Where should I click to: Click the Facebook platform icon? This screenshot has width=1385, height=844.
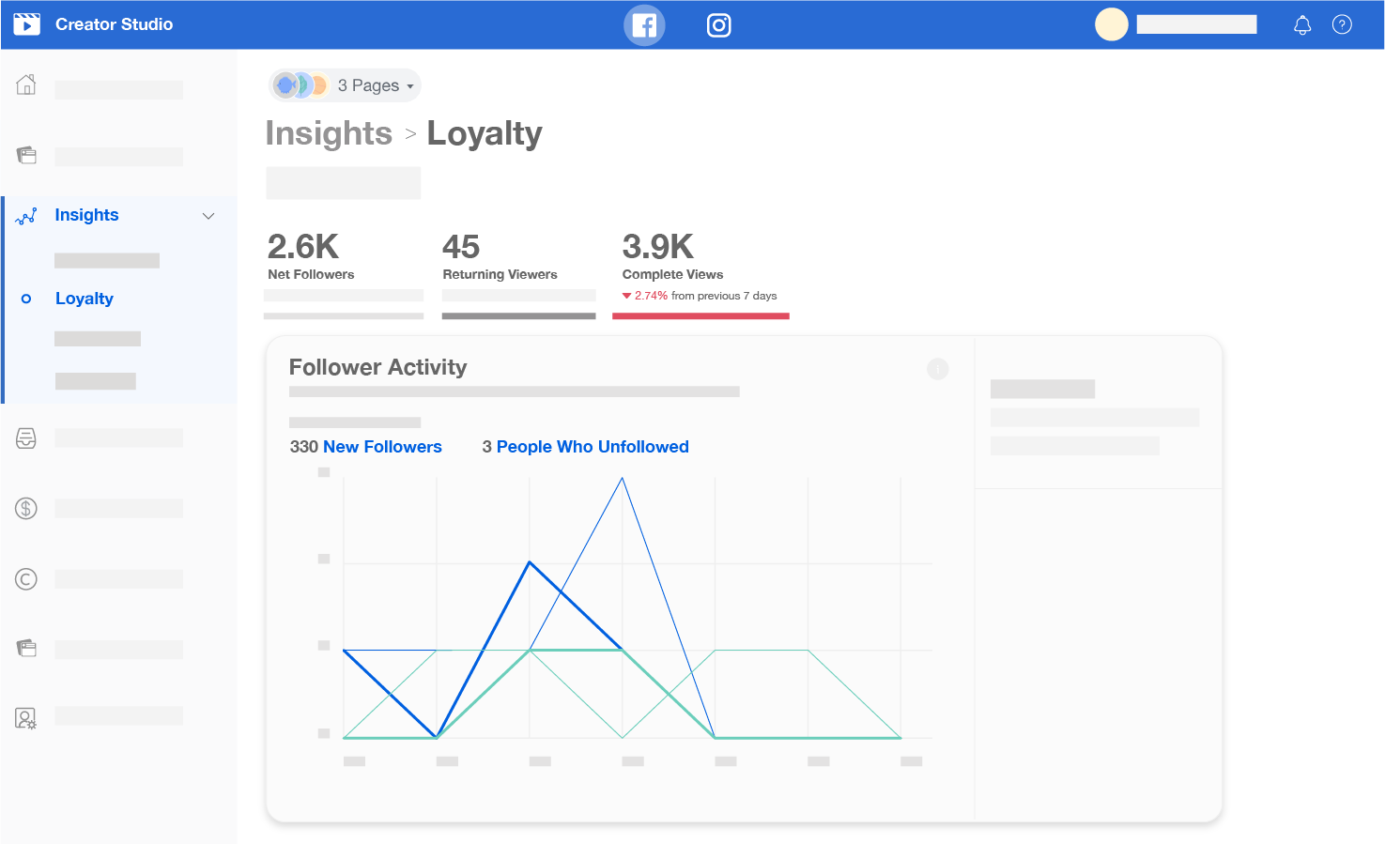coord(644,25)
